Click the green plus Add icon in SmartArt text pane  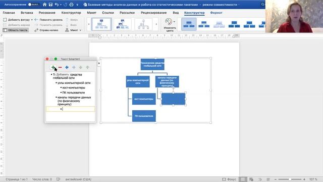click(x=53, y=67)
